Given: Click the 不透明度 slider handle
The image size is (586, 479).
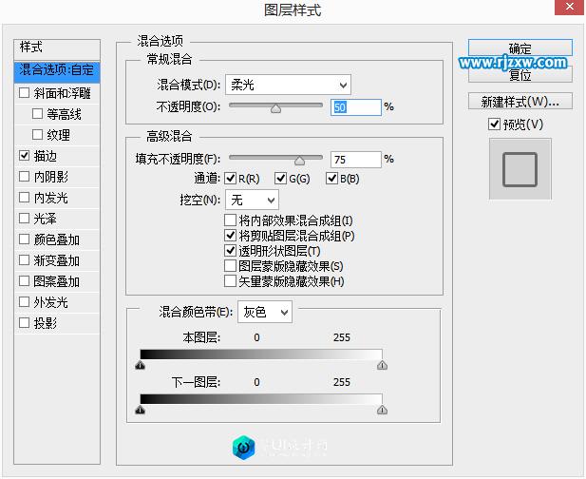Looking at the screenshot, I should point(275,108).
